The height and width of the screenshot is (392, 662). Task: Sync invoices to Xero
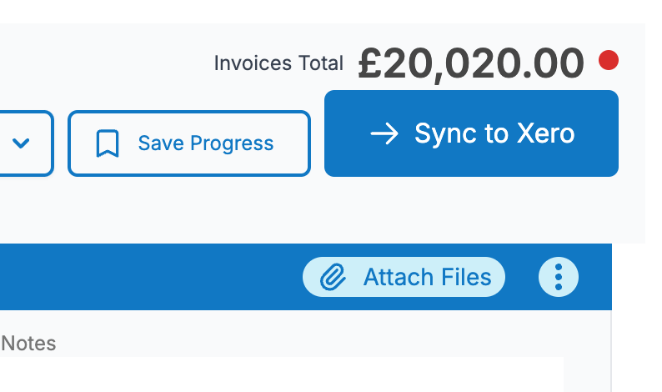pos(471,133)
